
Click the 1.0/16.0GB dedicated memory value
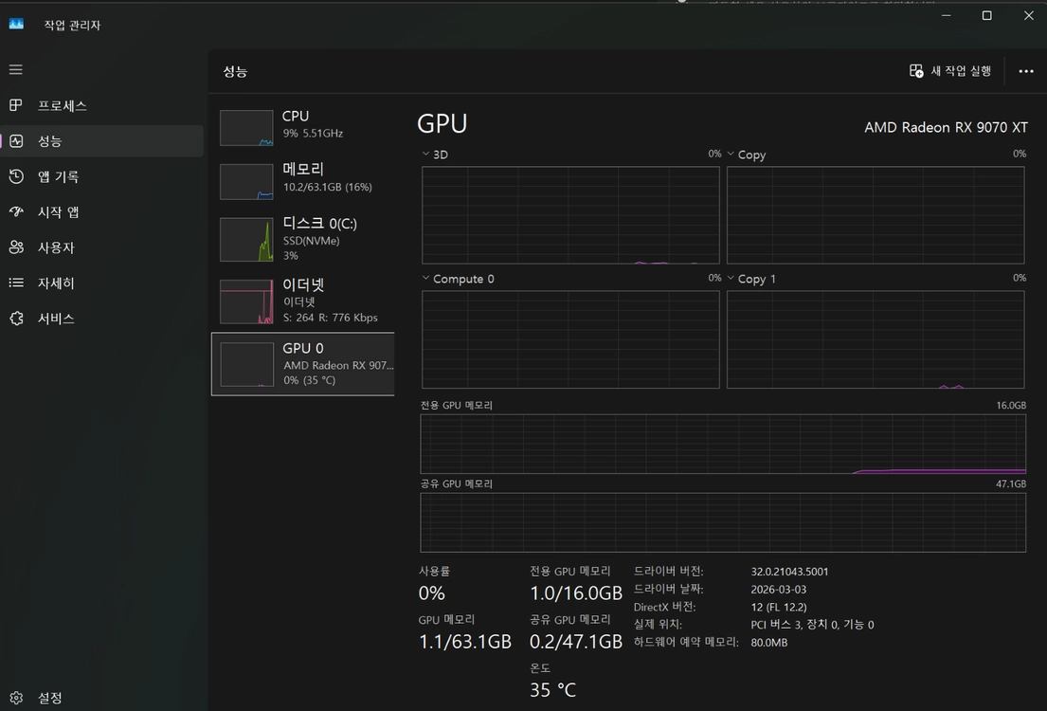[575, 593]
